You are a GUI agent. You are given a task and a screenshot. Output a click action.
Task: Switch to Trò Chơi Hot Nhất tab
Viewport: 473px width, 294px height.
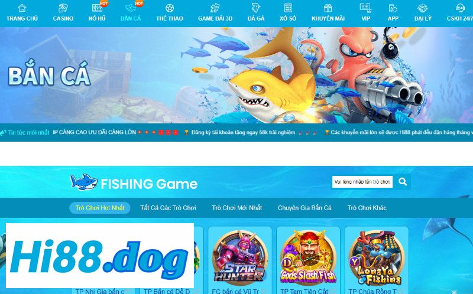100,208
